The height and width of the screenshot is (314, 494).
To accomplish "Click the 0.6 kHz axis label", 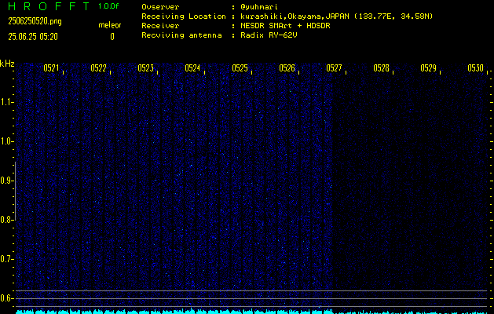I will click(6, 298).
